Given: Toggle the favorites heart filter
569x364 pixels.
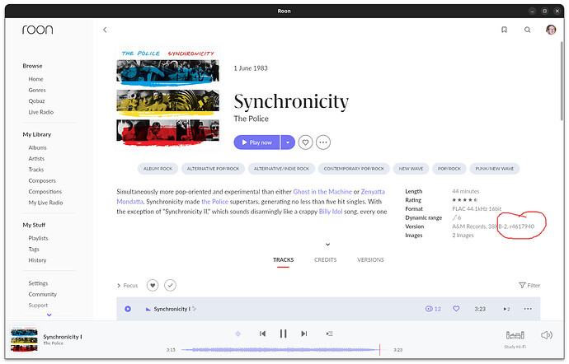Looking at the screenshot, I should pyautogui.click(x=153, y=286).
